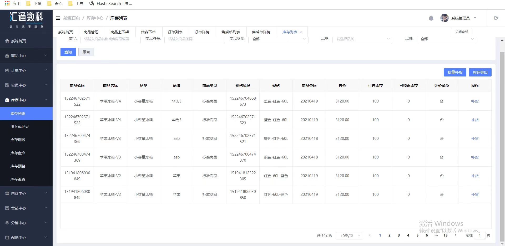Click the 重置 reset button

pos(86,52)
